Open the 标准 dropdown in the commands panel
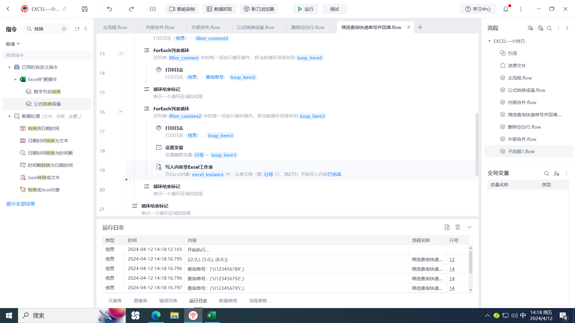Viewport: 575px width, 323px height. pyautogui.click(x=13, y=44)
